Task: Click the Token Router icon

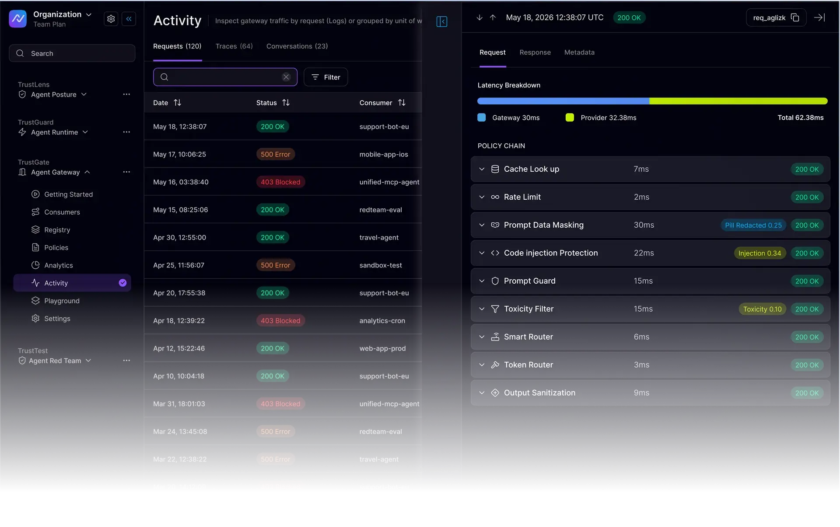Action: tap(495, 365)
